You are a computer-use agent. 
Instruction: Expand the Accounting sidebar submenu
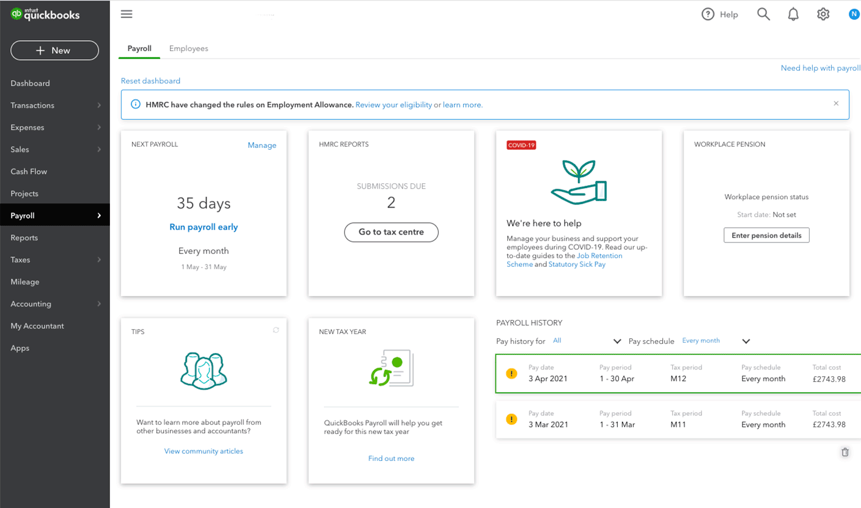[99, 303]
